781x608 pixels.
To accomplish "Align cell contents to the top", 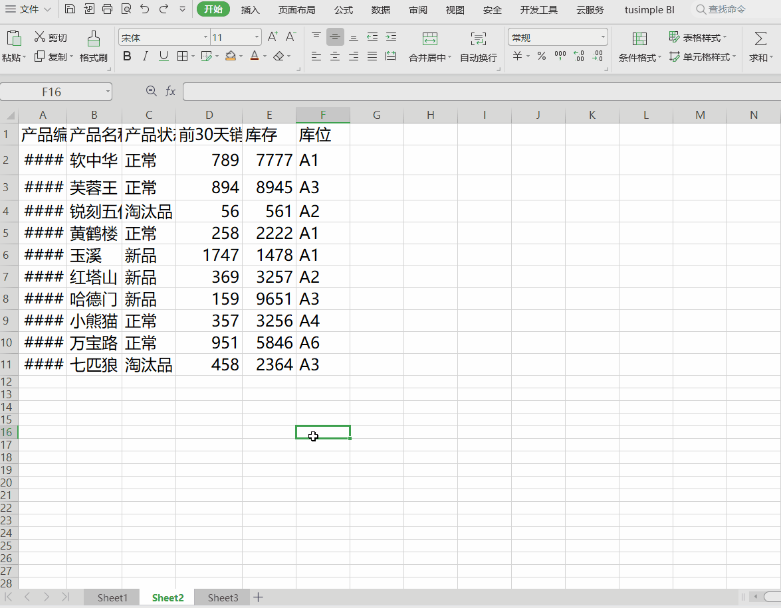I will (x=316, y=37).
